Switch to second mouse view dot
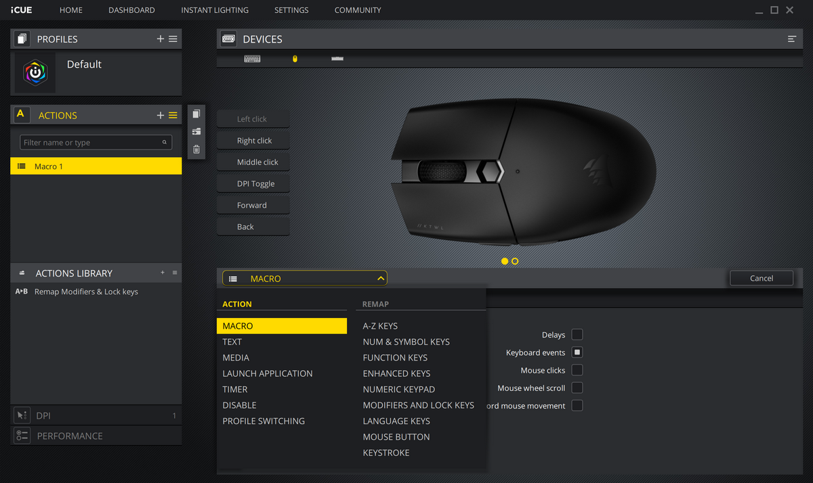 tap(515, 261)
